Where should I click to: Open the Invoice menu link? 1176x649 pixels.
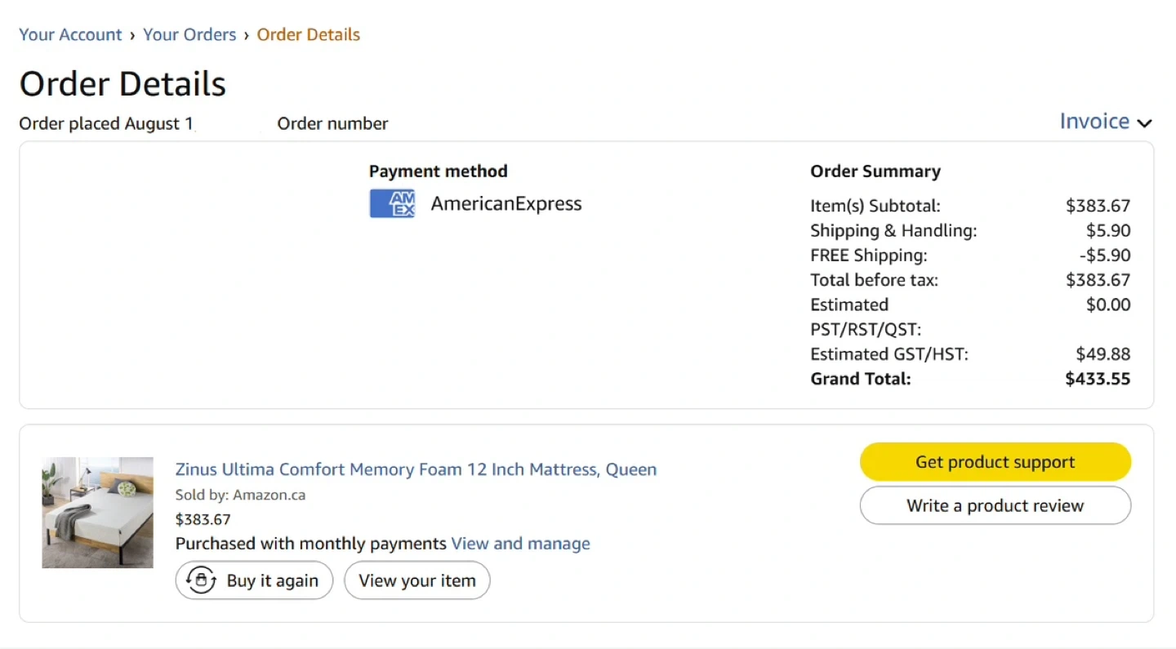pos(1094,122)
